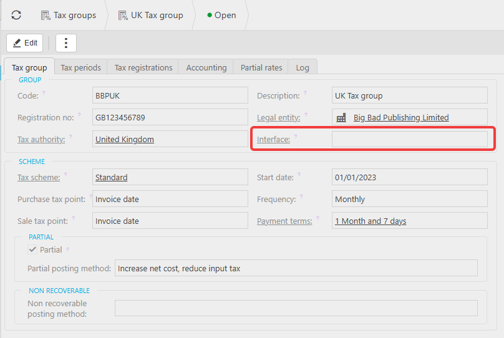Open the Standard tax scheme link
The image size is (504, 338).
[x=111, y=177]
